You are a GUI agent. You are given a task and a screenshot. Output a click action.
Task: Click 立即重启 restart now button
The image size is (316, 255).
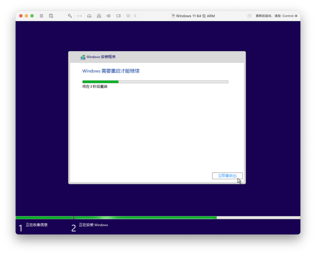227,176
